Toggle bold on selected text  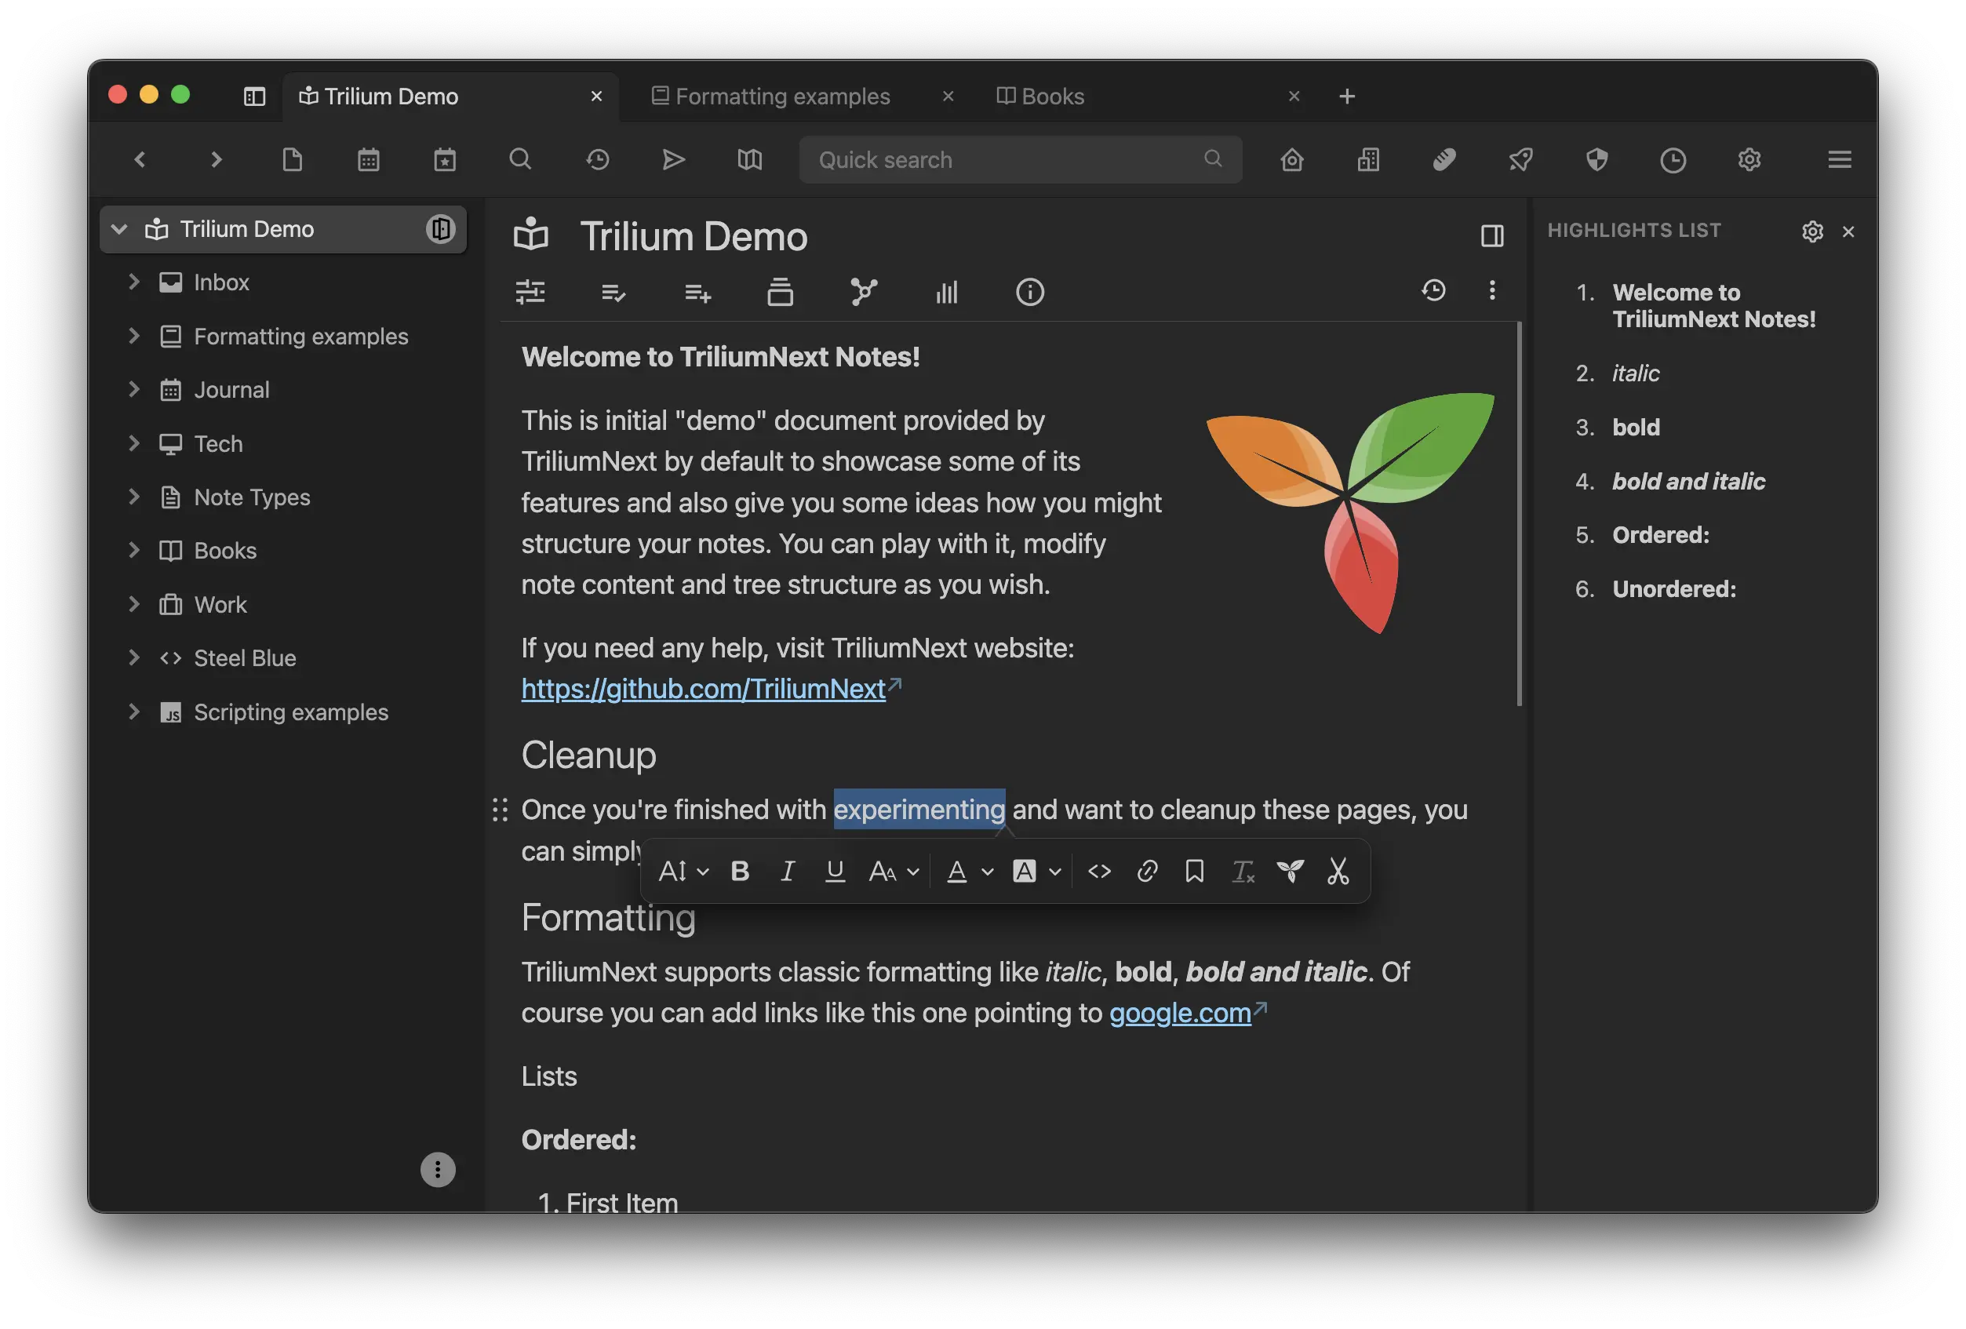741,871
